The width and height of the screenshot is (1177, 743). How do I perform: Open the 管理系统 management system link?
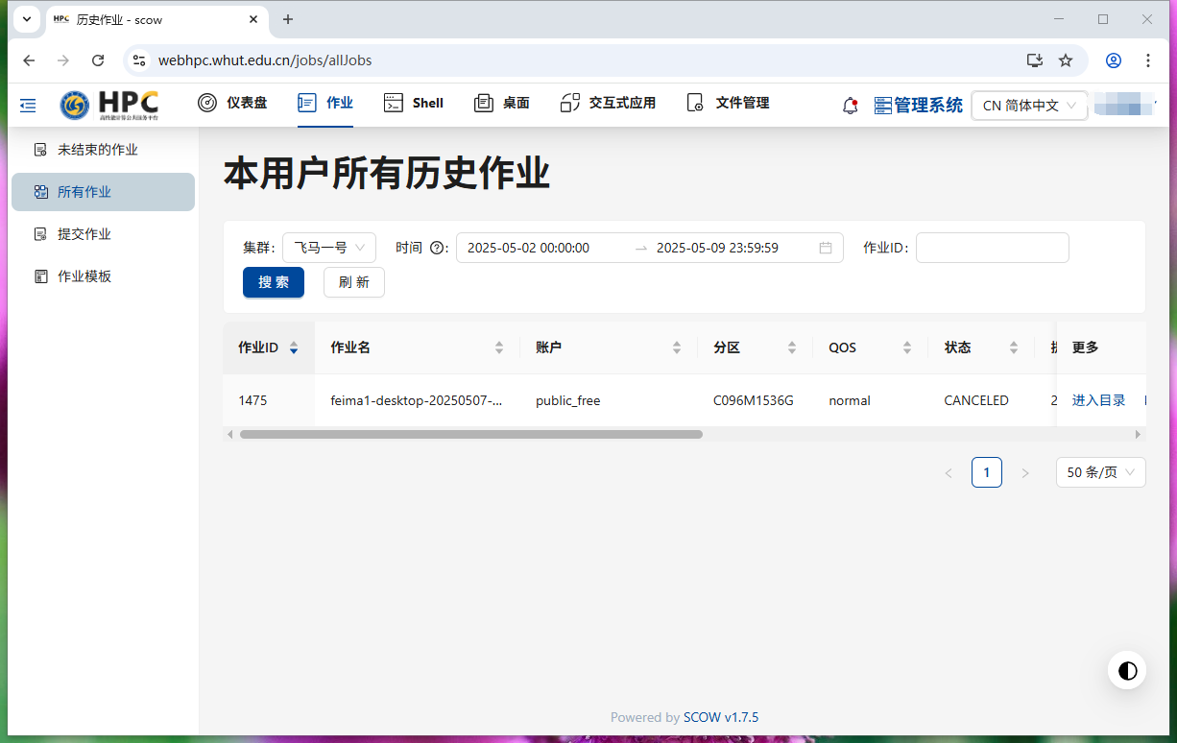point(918,106)
